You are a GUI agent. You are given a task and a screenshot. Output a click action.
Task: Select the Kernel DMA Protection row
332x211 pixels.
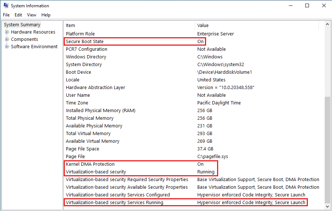[x=90, y=164]
